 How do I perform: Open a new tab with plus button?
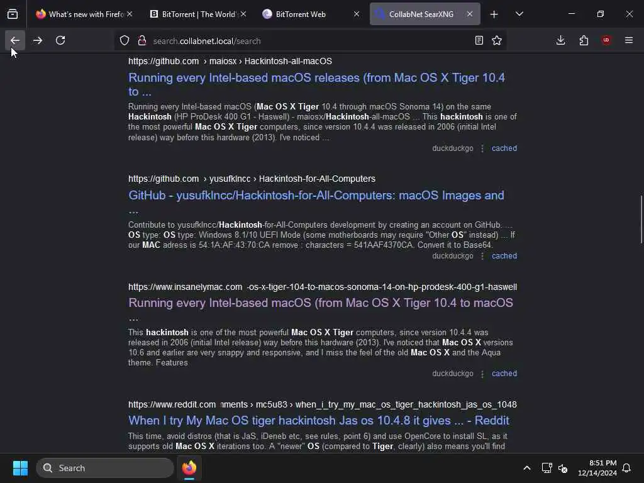(494, 14)
